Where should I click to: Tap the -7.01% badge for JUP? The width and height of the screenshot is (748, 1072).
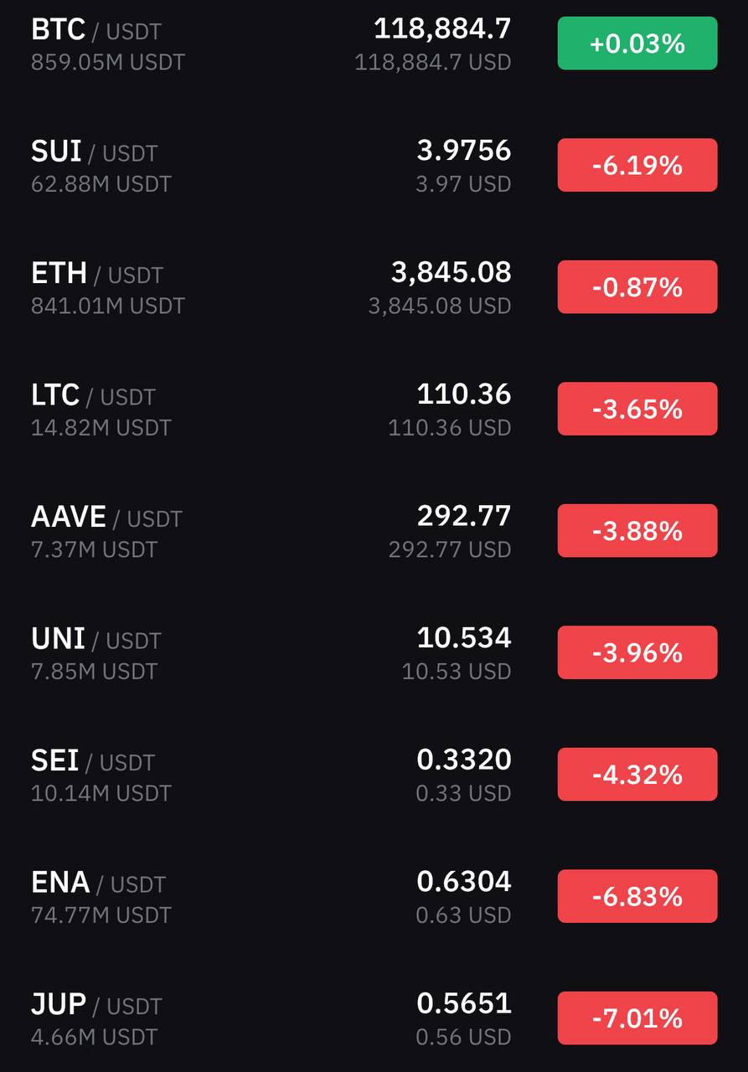[x=637, y=1018]
